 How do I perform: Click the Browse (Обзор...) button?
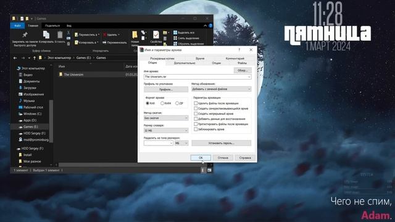(x=243, y=70)
